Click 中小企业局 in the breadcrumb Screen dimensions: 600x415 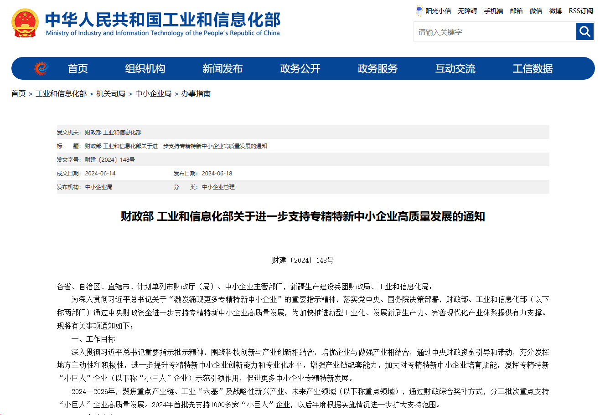(x=153, y=93)
